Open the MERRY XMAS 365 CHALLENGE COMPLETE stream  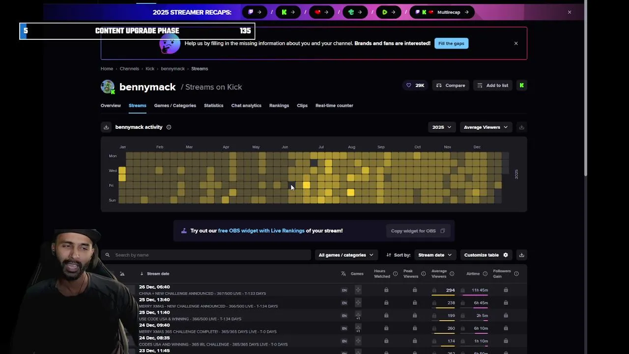click(207, 332)
